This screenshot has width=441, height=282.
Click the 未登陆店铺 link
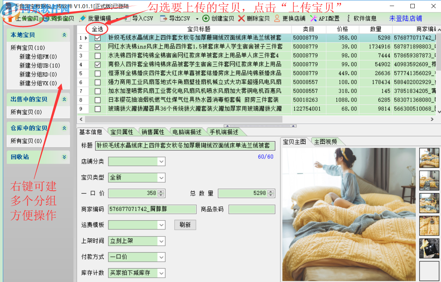pyautogui.click(x=405, y=18)
